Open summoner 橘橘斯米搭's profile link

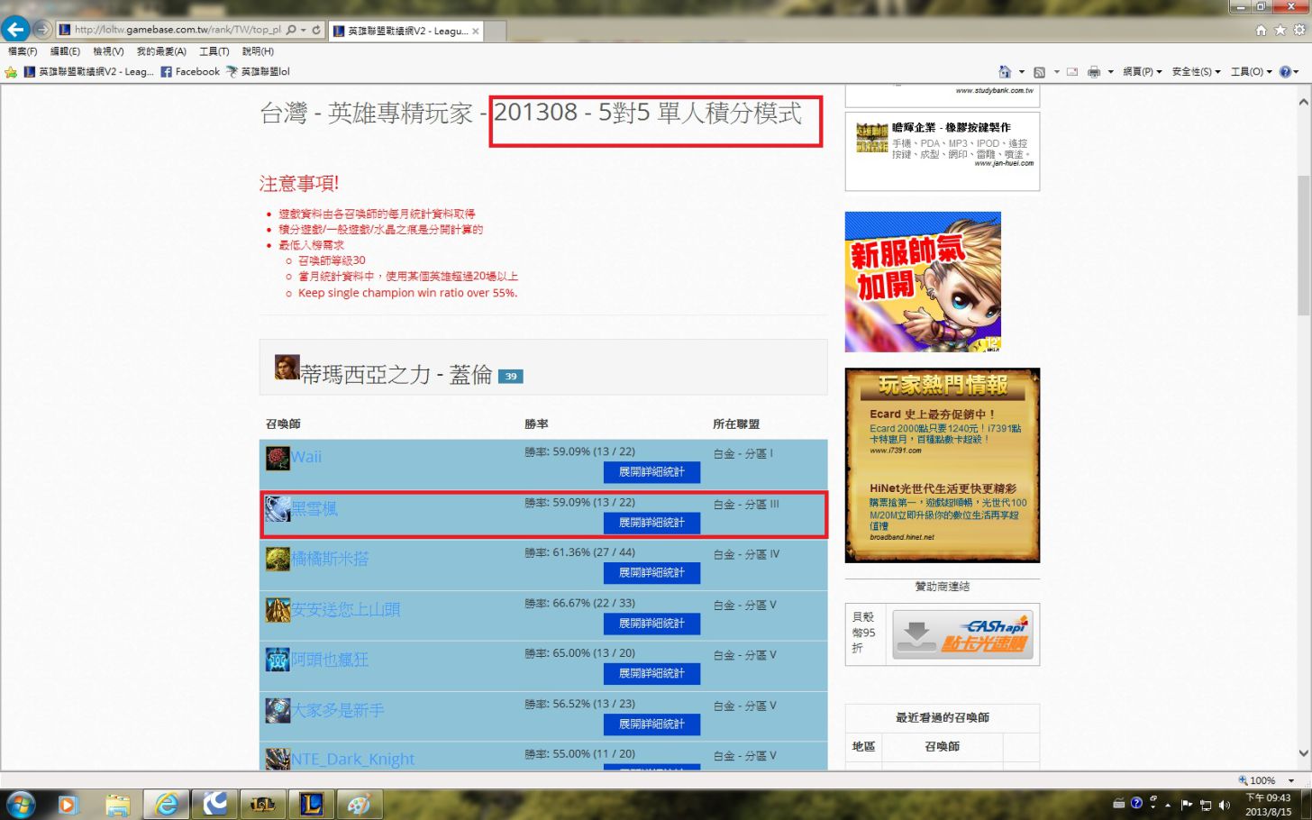[x=330, y=559]
